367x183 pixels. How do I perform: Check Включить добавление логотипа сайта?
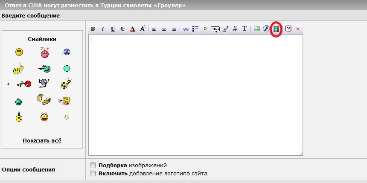93,174
